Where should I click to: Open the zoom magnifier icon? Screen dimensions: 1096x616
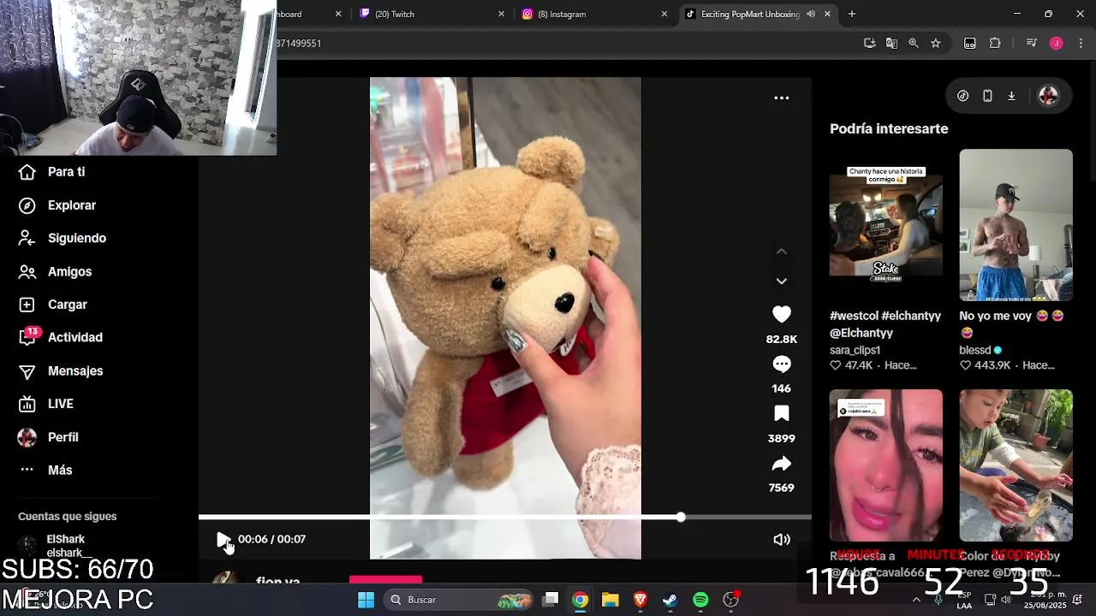(x=914, y=43)
